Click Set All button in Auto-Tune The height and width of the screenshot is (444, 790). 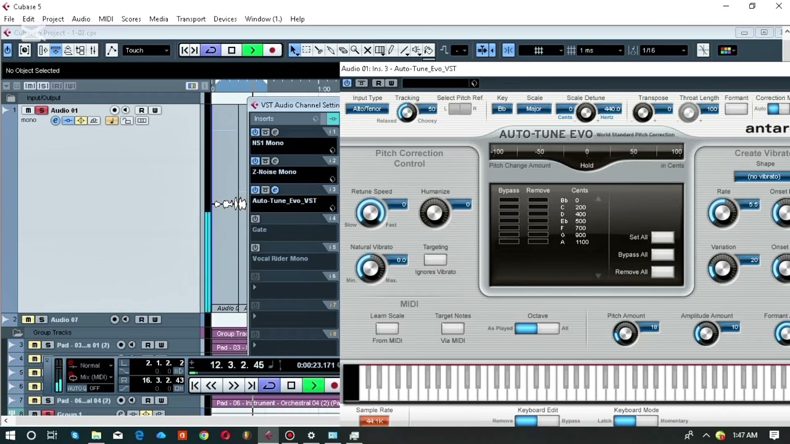pyautogui.click(x=662, y=237)
